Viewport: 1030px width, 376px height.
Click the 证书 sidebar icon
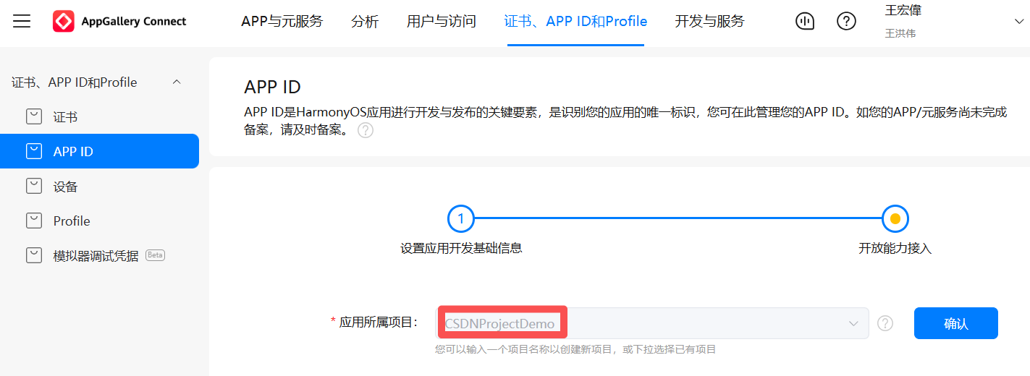click(34, 116)
